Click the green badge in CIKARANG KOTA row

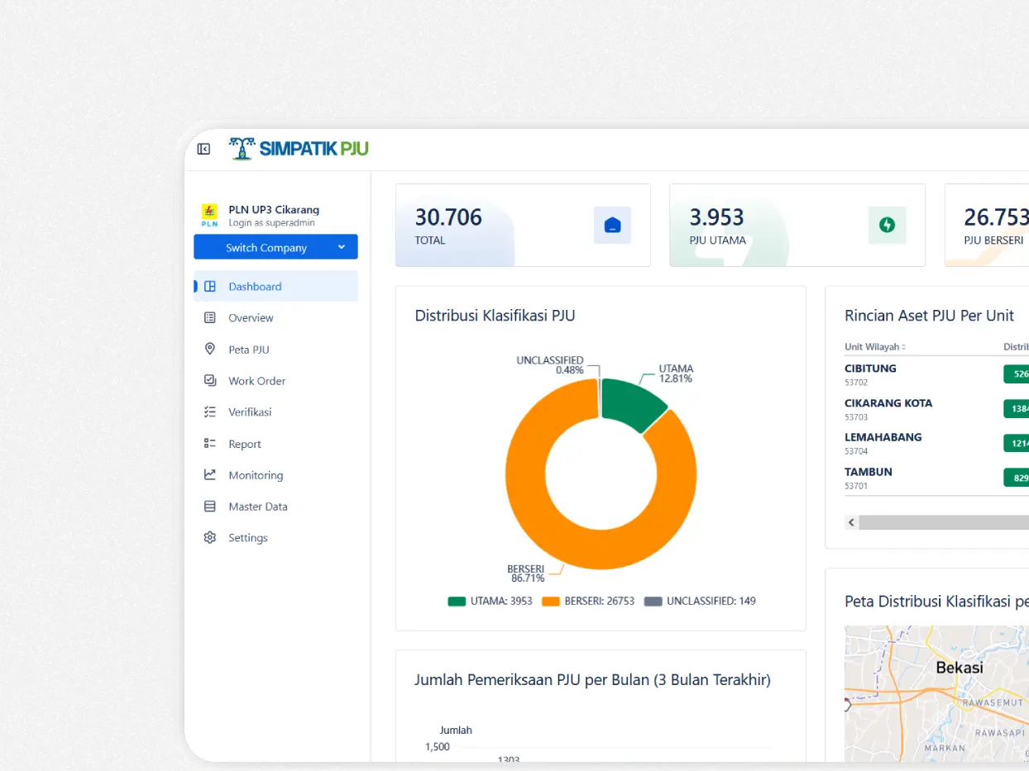[x=1016, y=408]
